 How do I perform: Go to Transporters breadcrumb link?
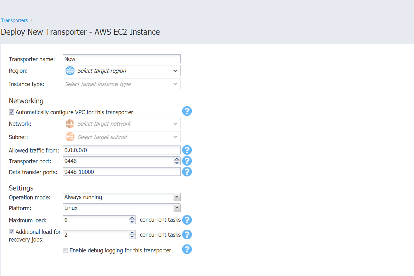pos(14,20)
